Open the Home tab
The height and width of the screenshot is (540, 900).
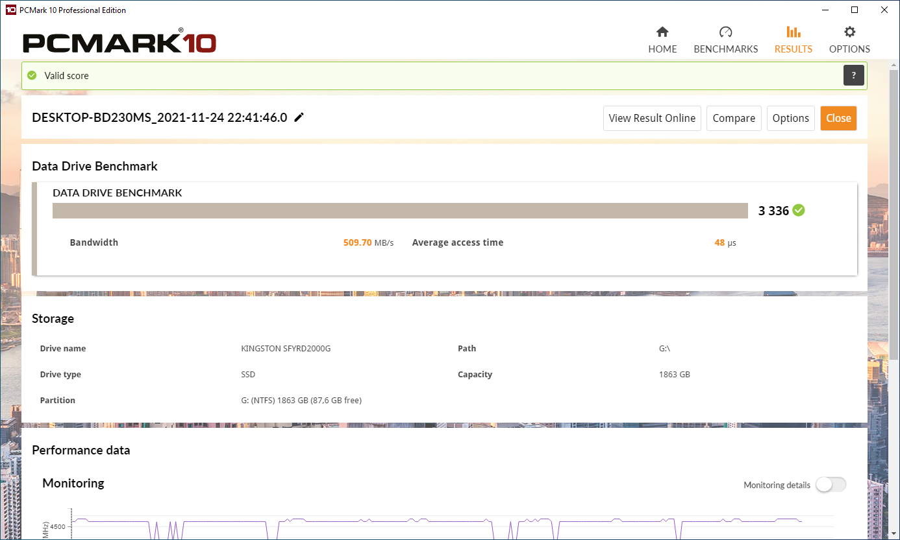click(662, 40)
